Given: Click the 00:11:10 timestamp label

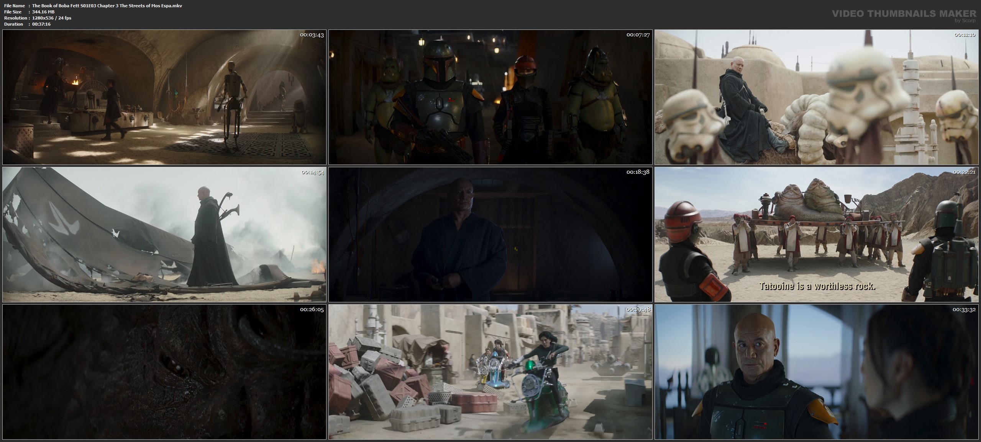Looking at the screenshot, I should pyautogui.click(x=964, y=35).
